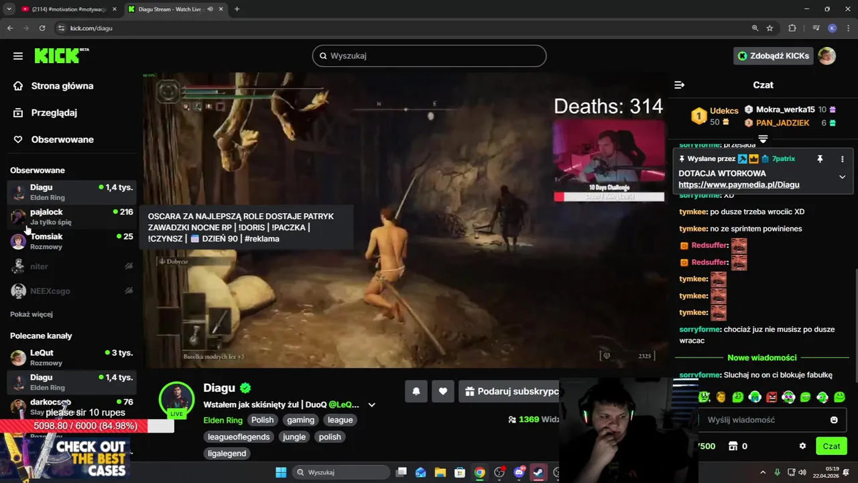
Task: Open chat settings gear
Action: 802,446
